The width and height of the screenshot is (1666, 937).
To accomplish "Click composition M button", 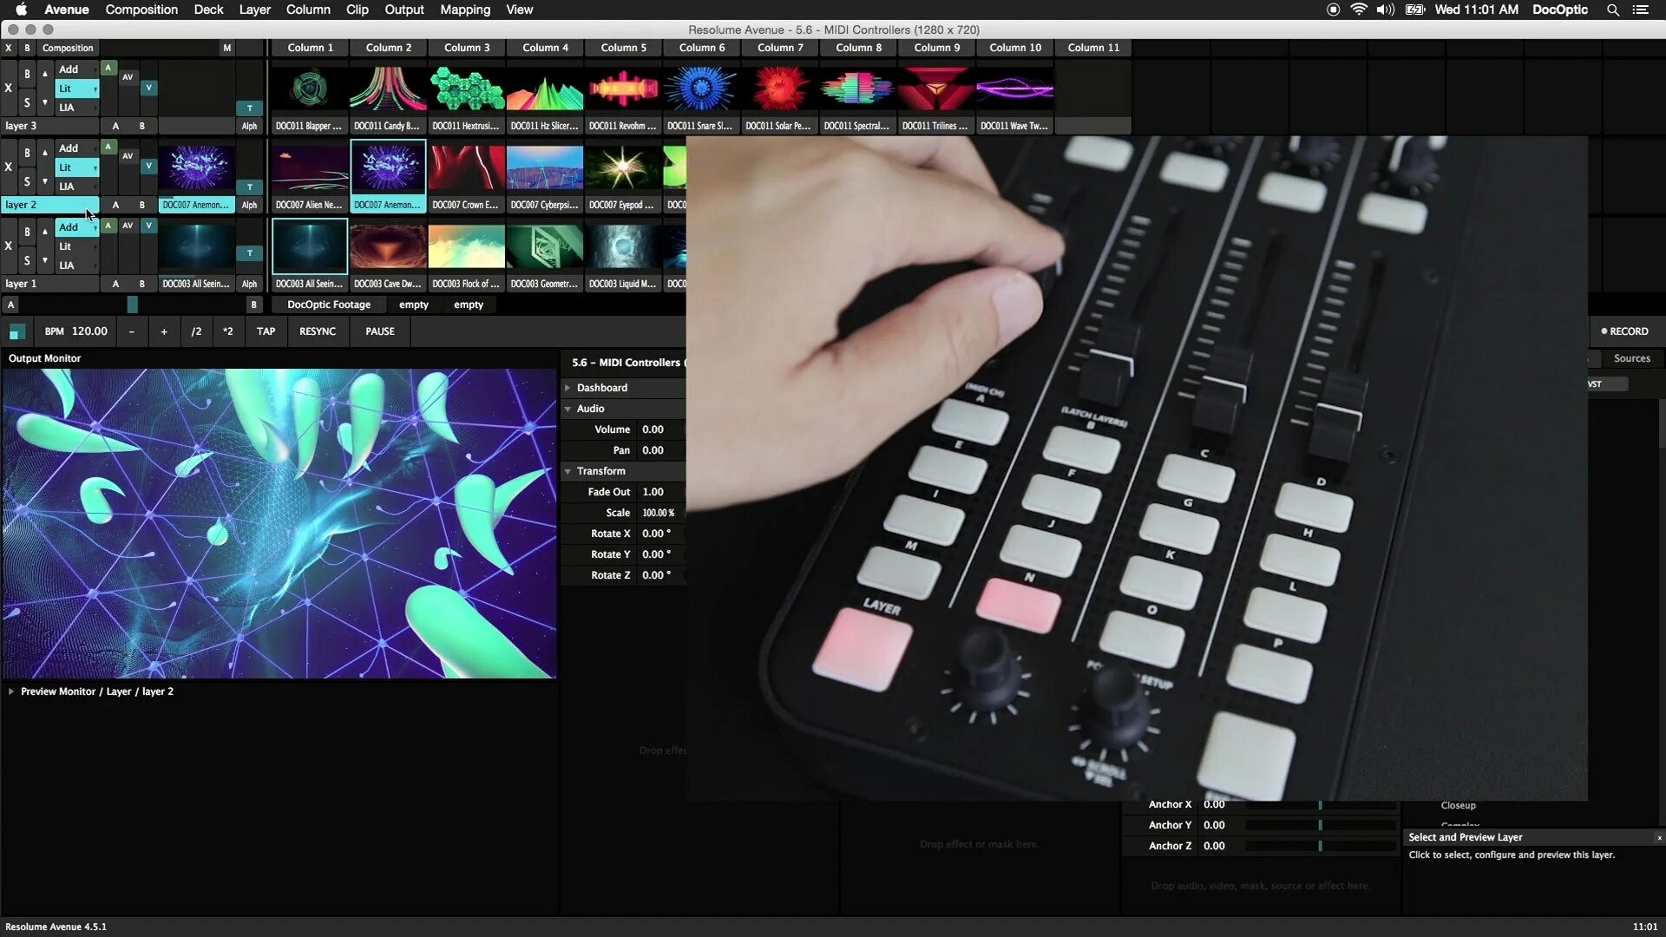I will (227, 48).
